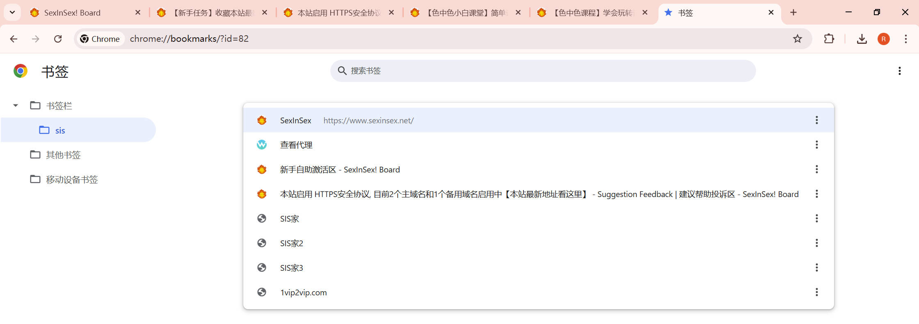The width and height of the screenshot is (919, 324).
Task: Open more actions for SIS家2 bookmark
Action: coord(817,243)
